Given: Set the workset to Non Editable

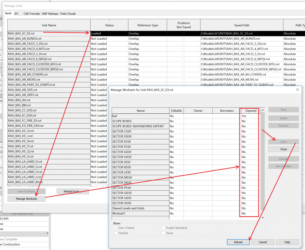Looking at the screenshot, I should (x=283, y=166).
